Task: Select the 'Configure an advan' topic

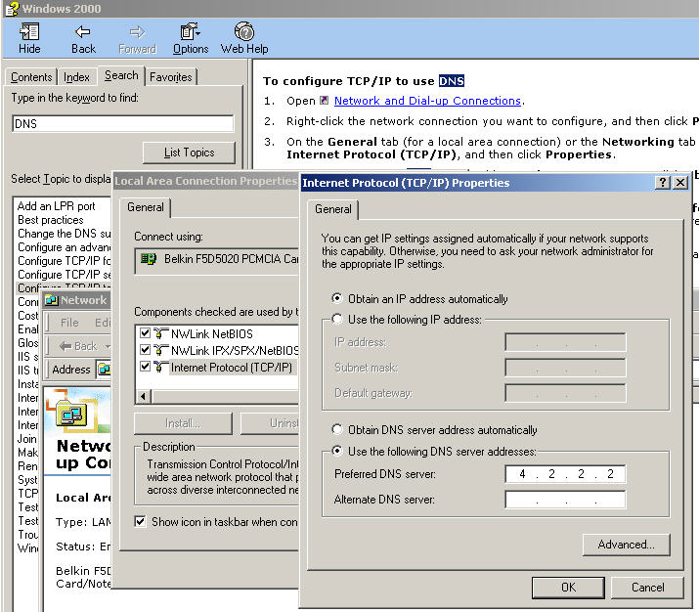Action: (x=64, y=247)
